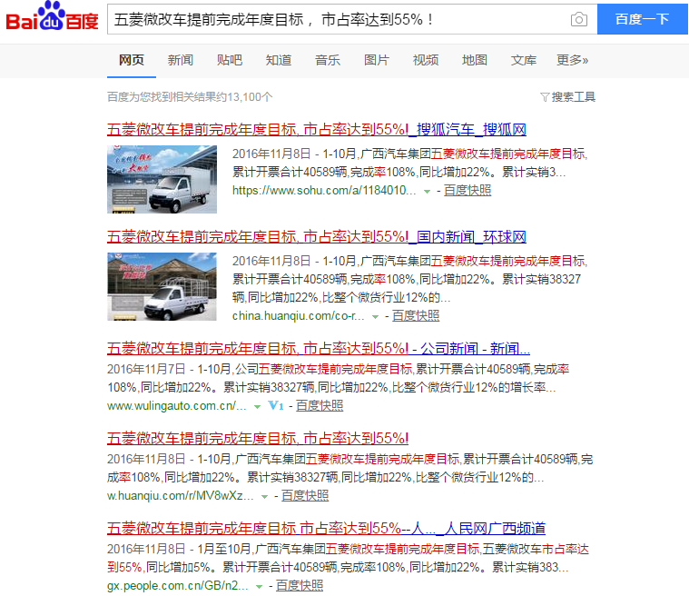Switch to the 音乐 tab
Viewport: 689px width, 606px height.
coord(328,60)
